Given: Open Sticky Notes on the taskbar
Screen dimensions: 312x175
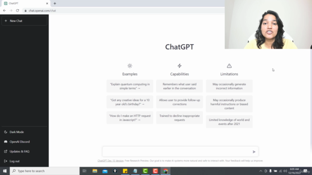Looking at the screenshot, I should tap(125, 171).
